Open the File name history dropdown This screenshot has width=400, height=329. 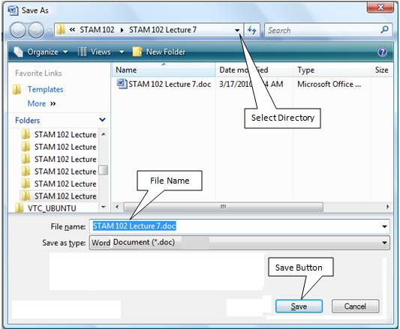coord(384,226)
